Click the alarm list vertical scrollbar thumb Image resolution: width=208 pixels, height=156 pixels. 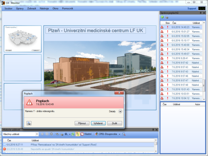[x=204, y=86]
